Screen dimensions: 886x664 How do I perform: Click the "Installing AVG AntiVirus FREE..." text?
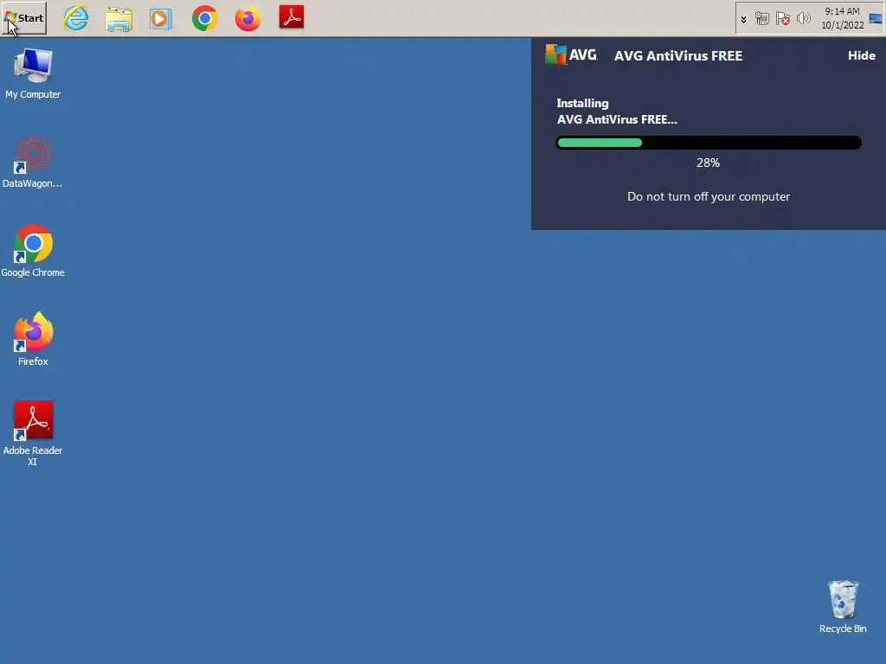point(616,112)
